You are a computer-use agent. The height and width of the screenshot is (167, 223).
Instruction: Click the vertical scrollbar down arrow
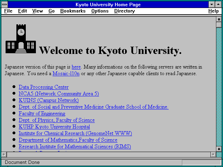219,149
